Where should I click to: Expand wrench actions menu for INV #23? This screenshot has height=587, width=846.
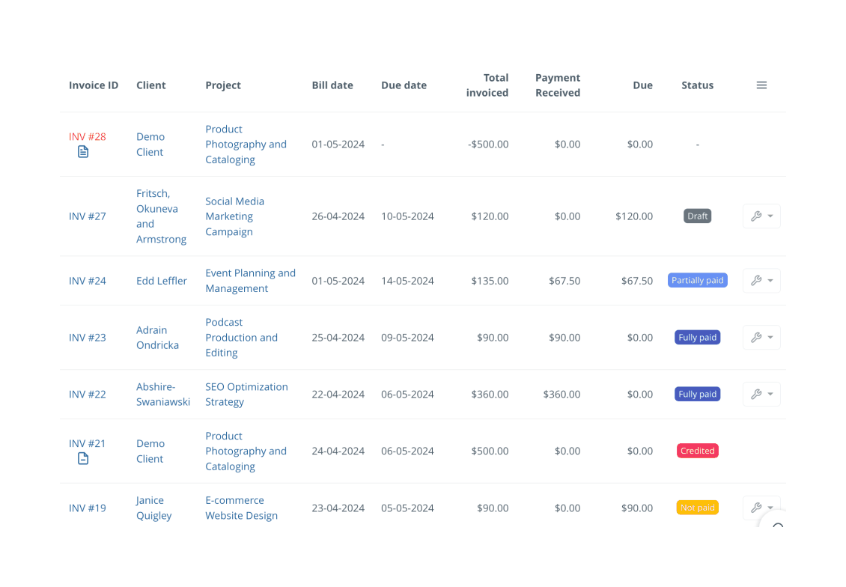coord(761,338)
